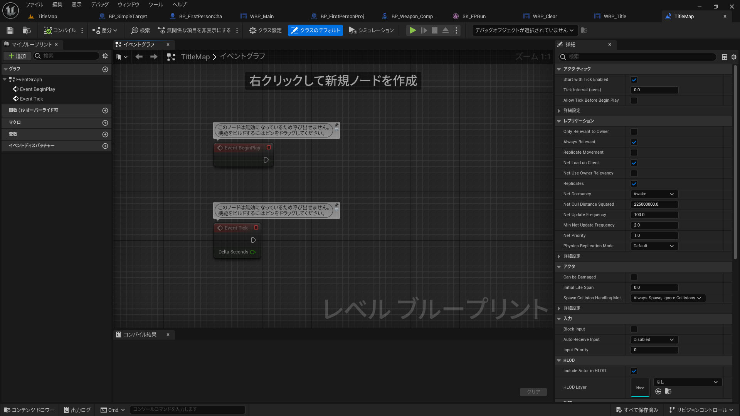Navigate back in graph history
This screenshot has height=416, width=740.
[x=139, y=57]
